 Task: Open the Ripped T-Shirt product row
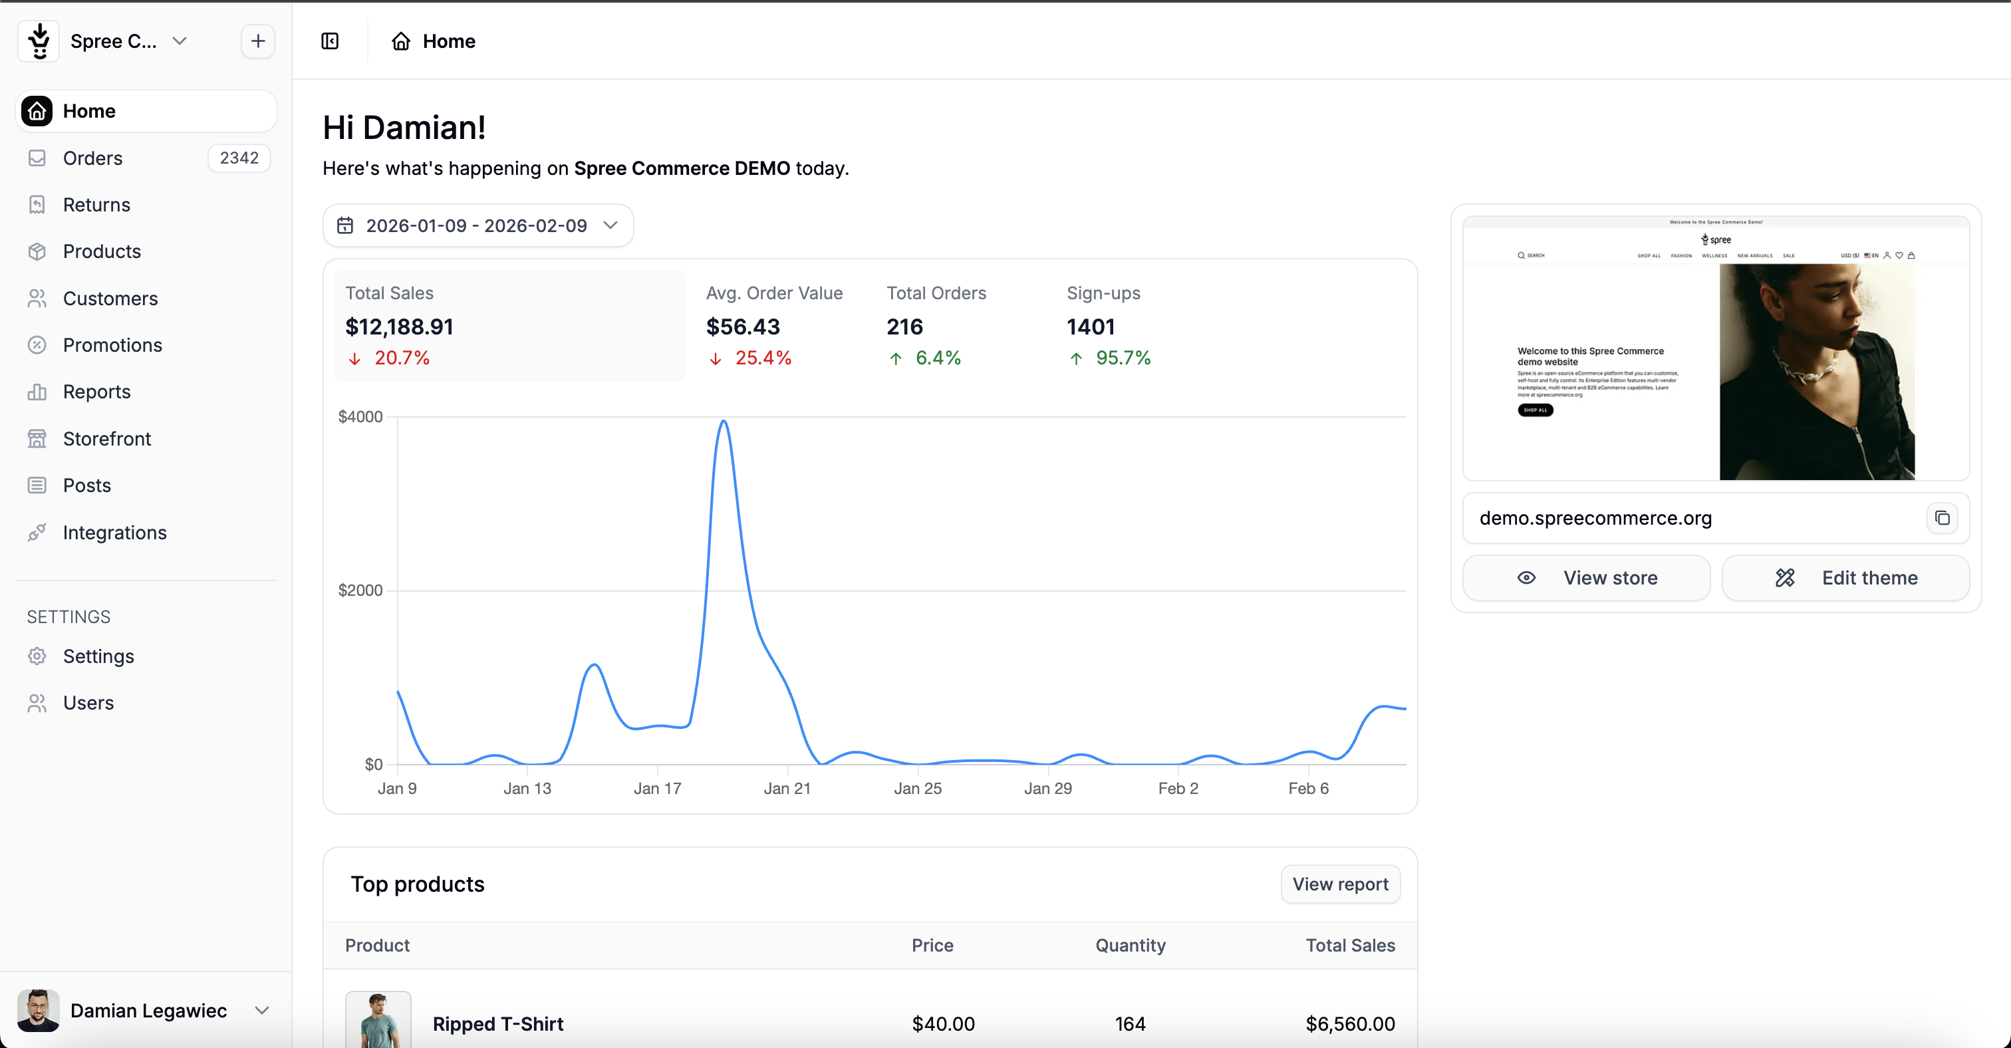pos(498,1024)
